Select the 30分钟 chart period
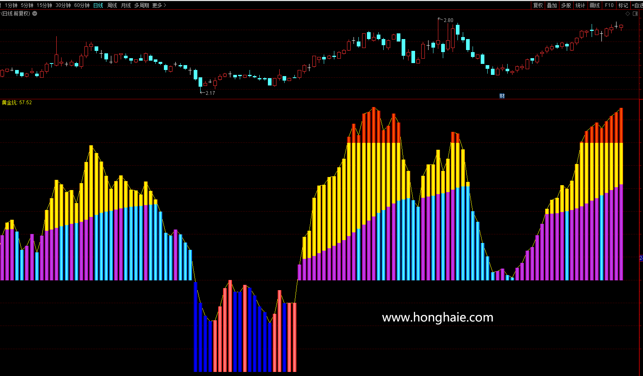643x376 pixels. pyautogui.click(x=63, y=5)
